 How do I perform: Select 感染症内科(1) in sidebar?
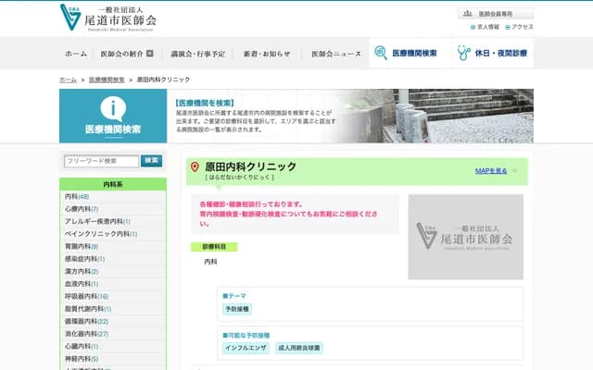[x=84, y=259]
